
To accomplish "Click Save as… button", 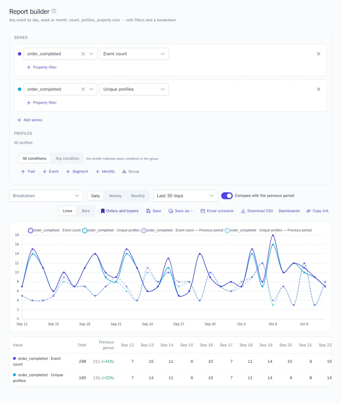I will tap(181, 211).
